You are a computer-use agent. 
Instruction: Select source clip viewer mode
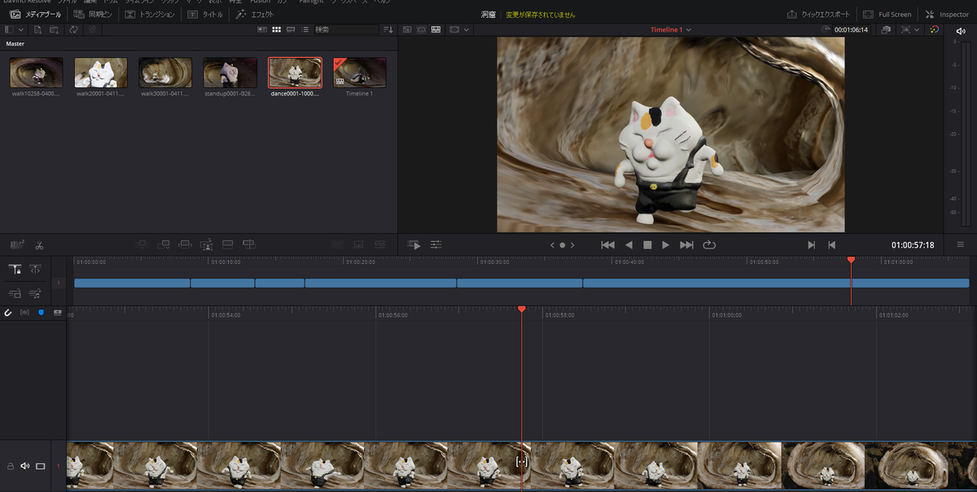[x=408, y=29]
